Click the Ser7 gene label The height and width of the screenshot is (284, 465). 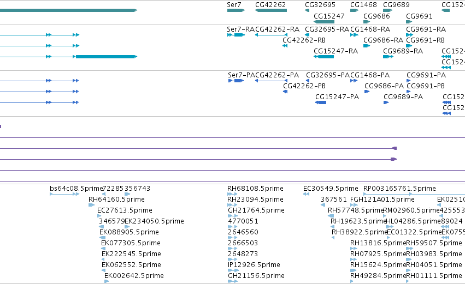[234, 5]
